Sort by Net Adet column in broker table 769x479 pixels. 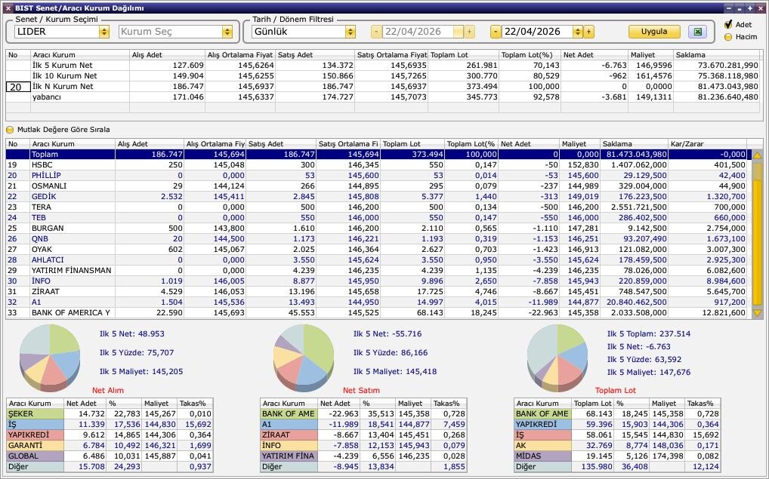pos(527,143)
